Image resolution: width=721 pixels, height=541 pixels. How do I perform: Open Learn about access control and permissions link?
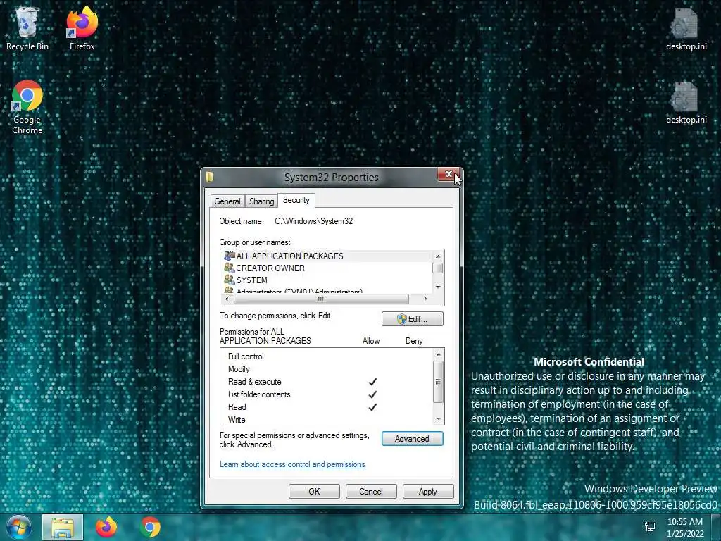(292, 464)
